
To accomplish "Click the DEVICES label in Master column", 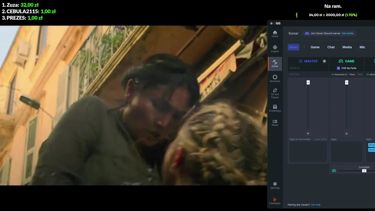I will click(x=294, y=74).
